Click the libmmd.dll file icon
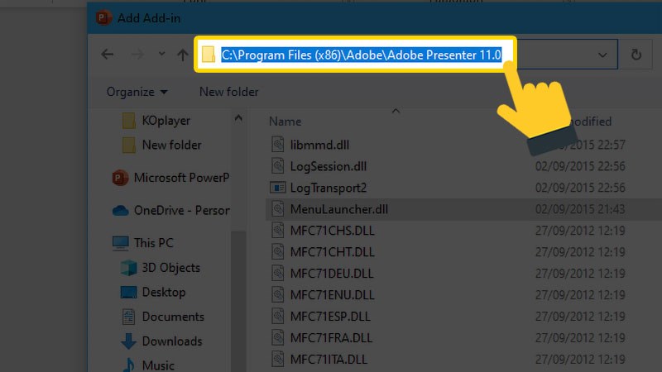The height and width of the screenshot is (372, 662). pos(277,145)
